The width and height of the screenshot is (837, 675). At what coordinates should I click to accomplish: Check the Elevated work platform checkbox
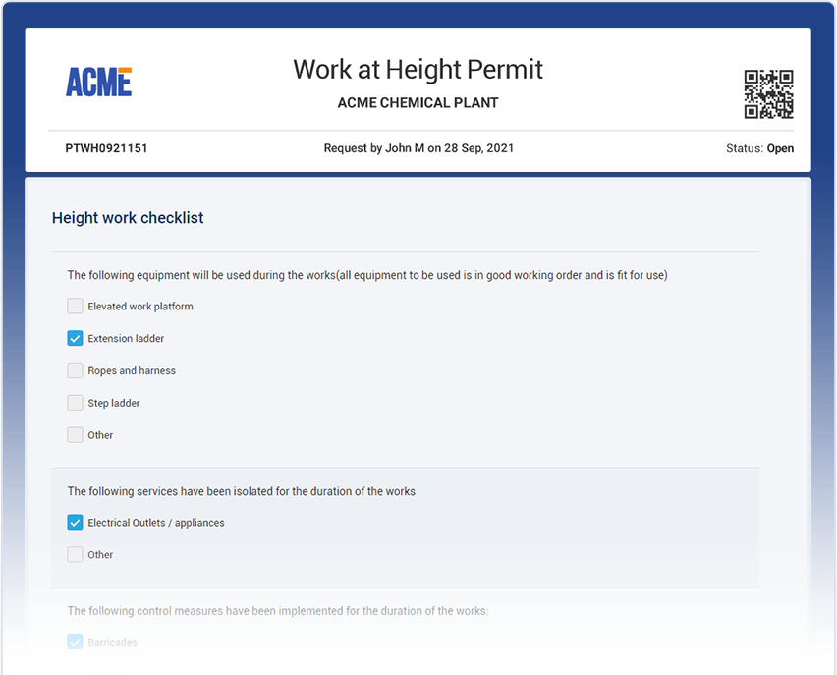(75, 306)
